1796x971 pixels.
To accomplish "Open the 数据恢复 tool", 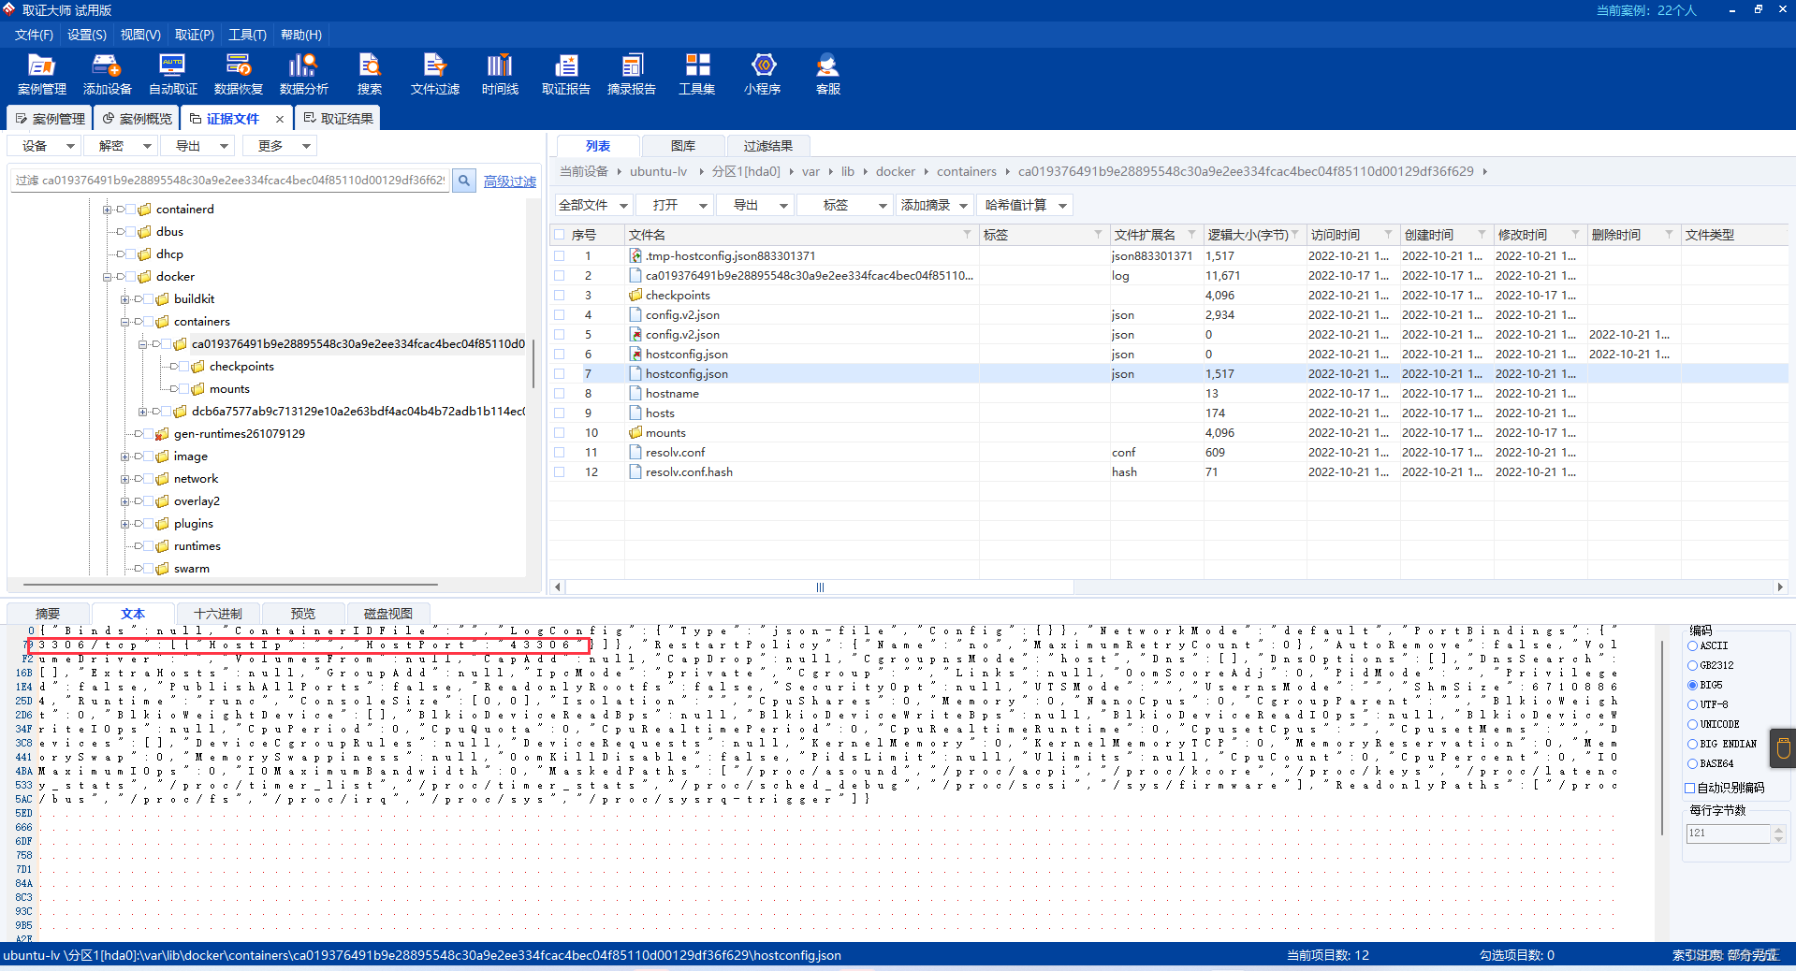I will (x=239, y=74).
